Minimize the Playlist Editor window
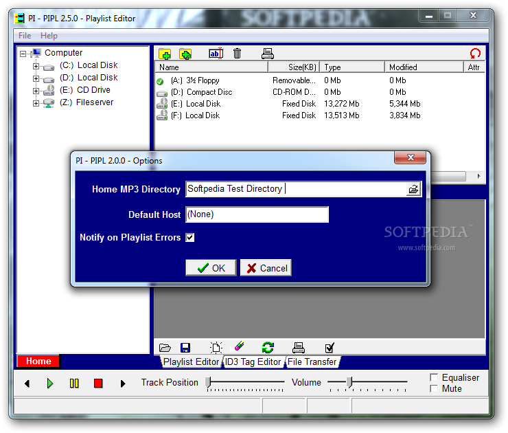508x433 pixels. pos(429,16)
